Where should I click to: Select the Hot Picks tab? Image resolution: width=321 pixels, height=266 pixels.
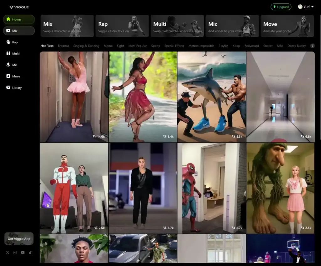click(47, 46)
